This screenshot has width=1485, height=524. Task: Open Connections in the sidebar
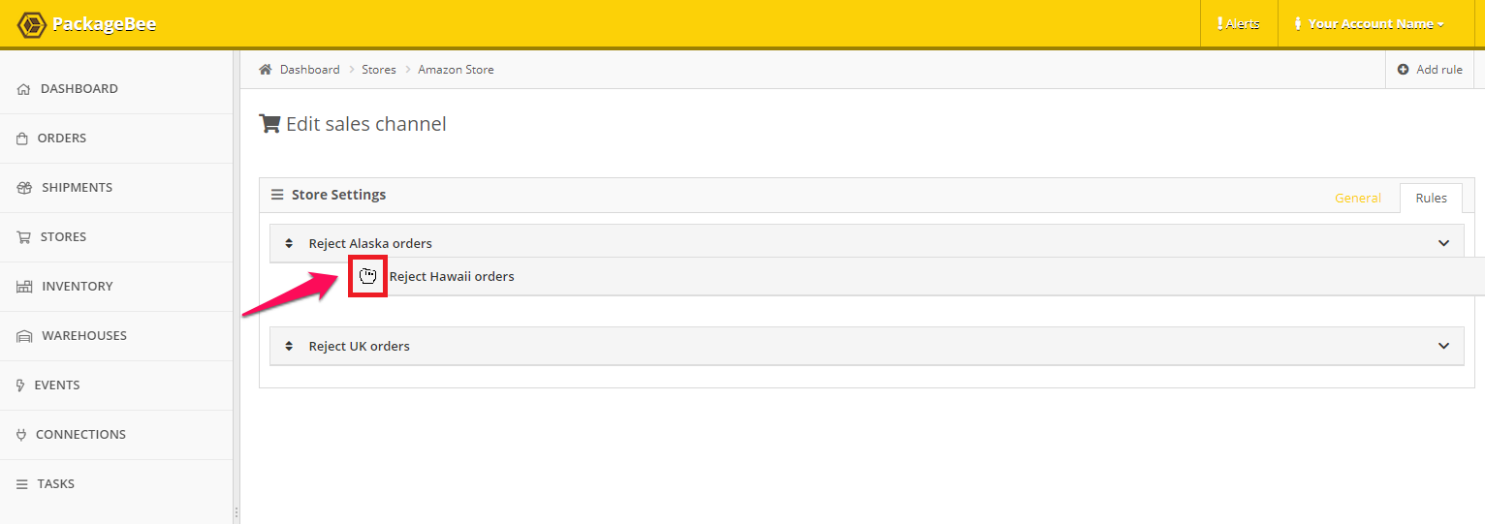(x=116, y=435)
